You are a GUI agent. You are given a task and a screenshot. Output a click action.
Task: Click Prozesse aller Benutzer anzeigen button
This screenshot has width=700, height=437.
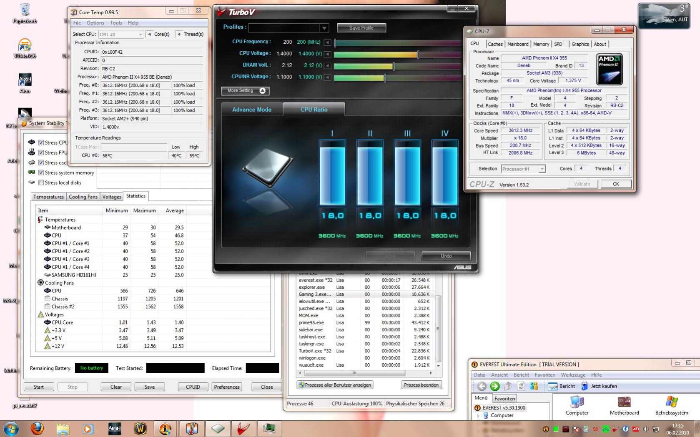click(335, 385)
